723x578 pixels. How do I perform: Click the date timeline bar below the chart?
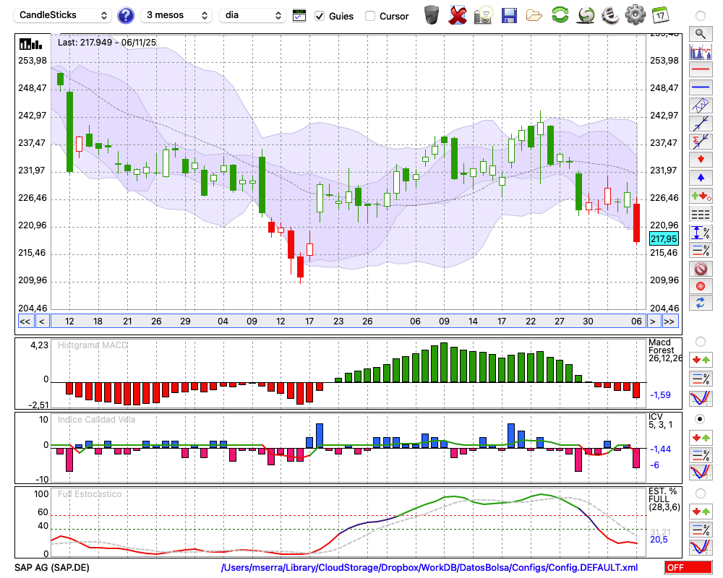pyautogui.click(x=347, y=322)
